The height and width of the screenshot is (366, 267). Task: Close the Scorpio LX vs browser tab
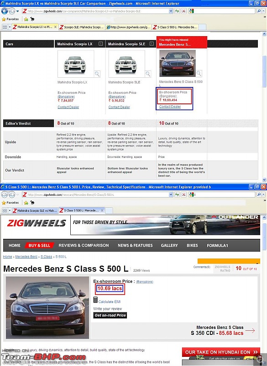tap(55, 27)
